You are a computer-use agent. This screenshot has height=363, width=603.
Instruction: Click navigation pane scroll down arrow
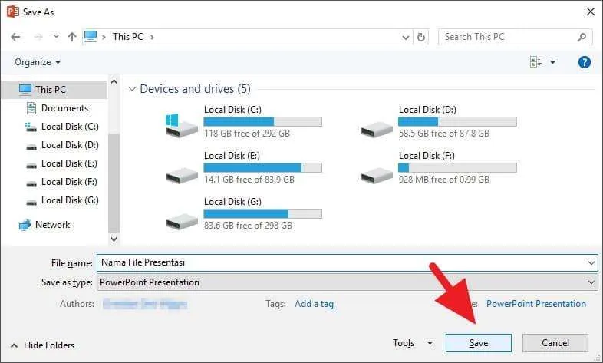[x=114, y=239]
